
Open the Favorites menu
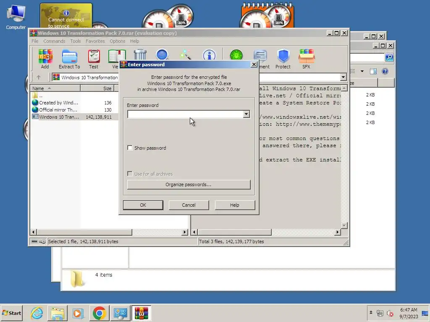pos(95,41)
